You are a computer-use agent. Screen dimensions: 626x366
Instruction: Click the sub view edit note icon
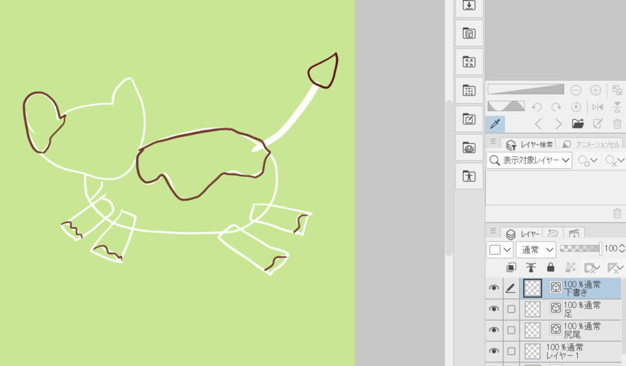click(598, 124)
